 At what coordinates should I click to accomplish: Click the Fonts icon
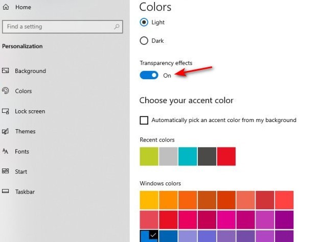click(6, 151)
